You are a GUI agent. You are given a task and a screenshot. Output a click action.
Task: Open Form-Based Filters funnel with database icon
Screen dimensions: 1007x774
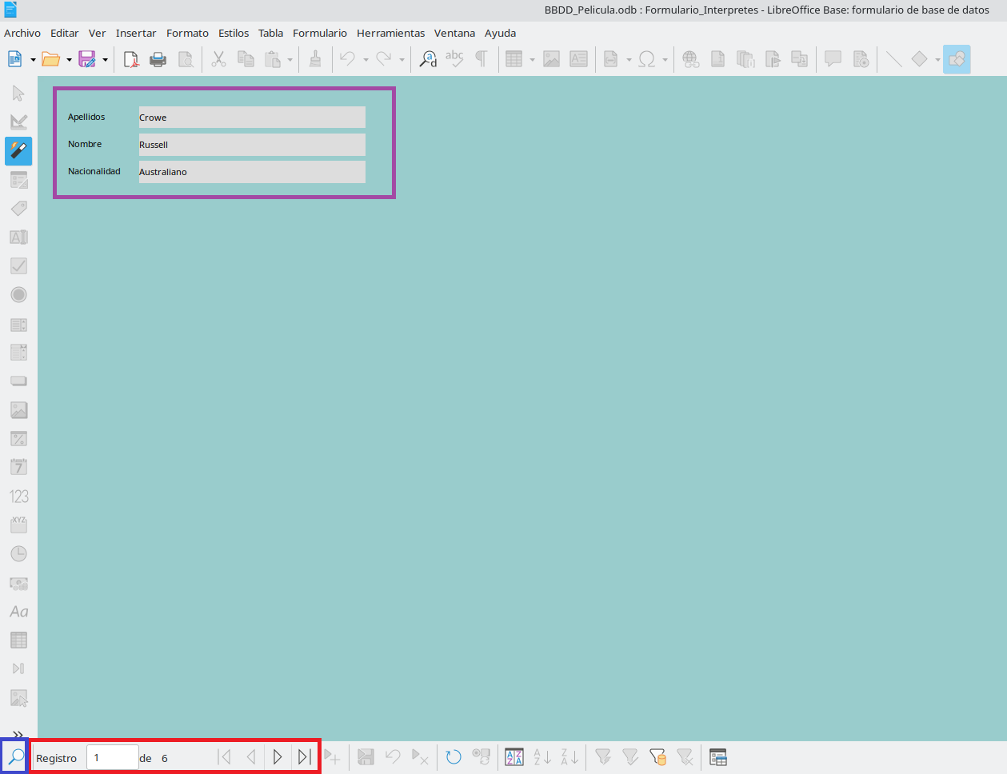point(657,757)
